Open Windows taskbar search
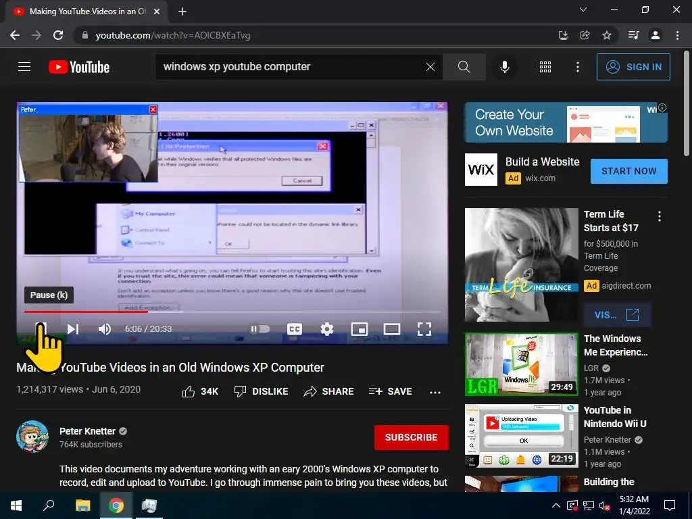 click(x=49, y=505)
